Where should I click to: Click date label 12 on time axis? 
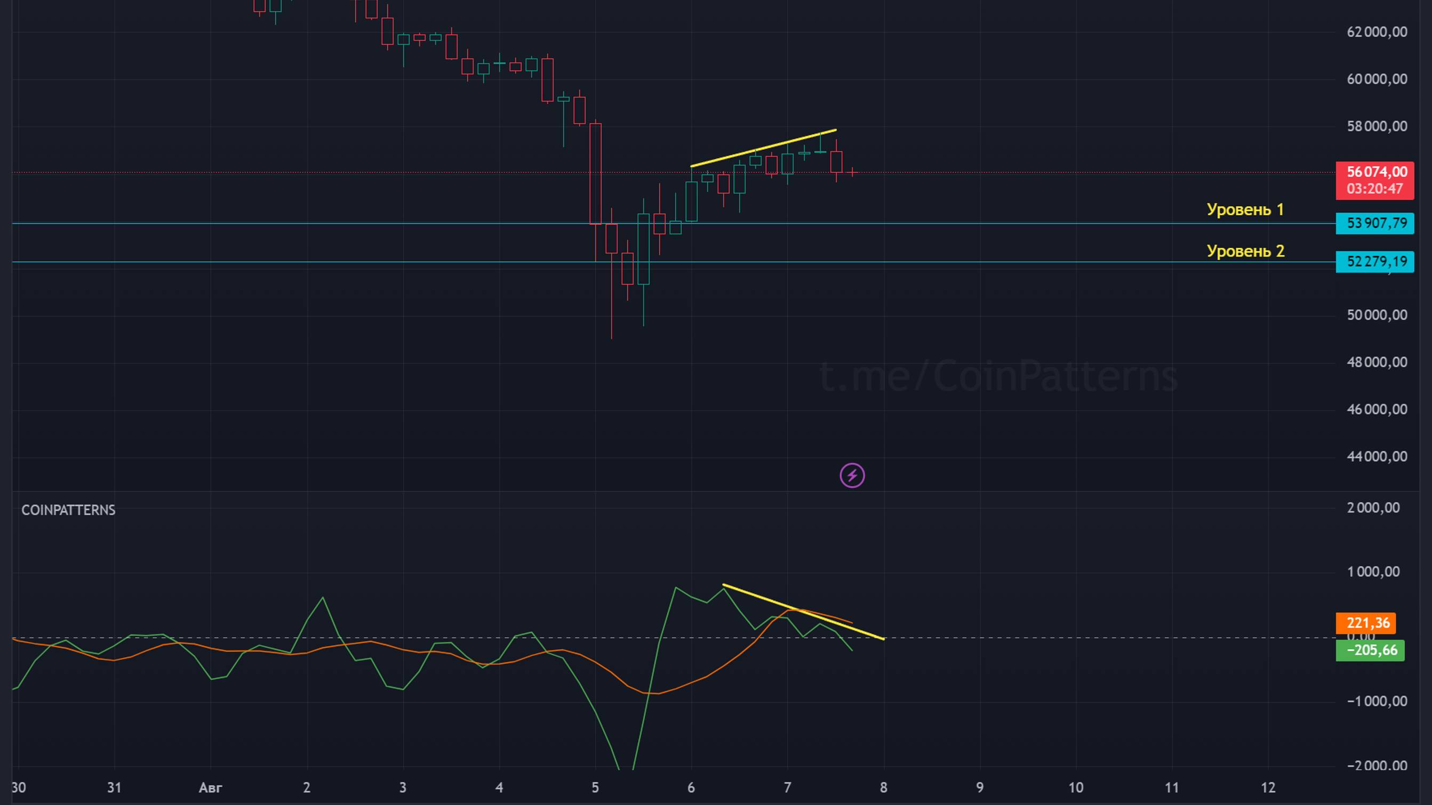click(x=1268, y=787)
